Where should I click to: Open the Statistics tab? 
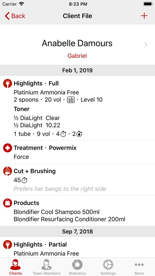click(x=77, y=267)
